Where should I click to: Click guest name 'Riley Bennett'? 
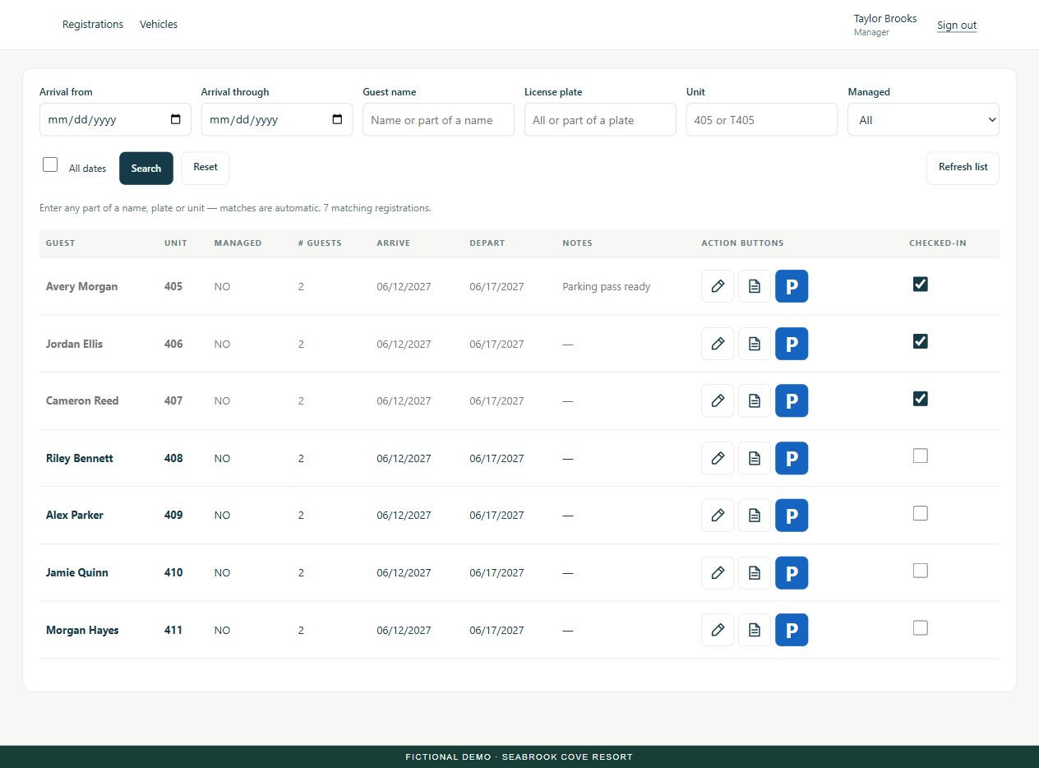pos(80,458)
